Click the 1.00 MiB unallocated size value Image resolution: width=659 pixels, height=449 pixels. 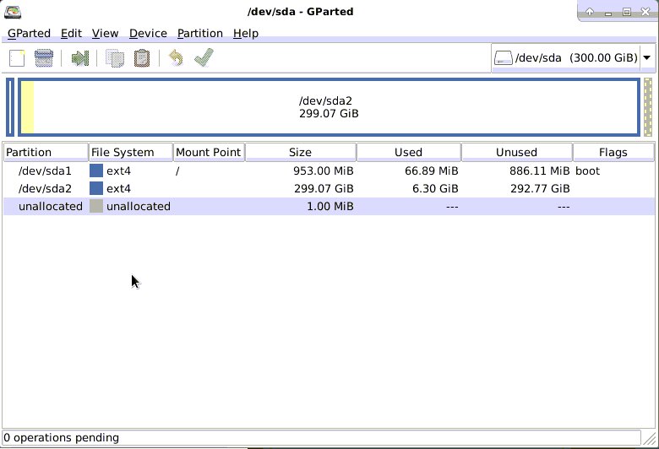click(329, 206)
